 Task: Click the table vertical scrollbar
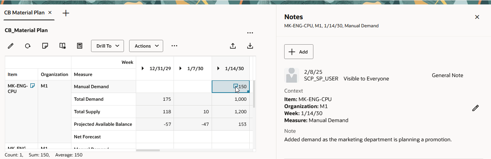click(254, 94)
